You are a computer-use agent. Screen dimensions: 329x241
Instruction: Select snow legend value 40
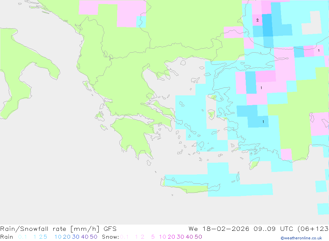(190, 237)
